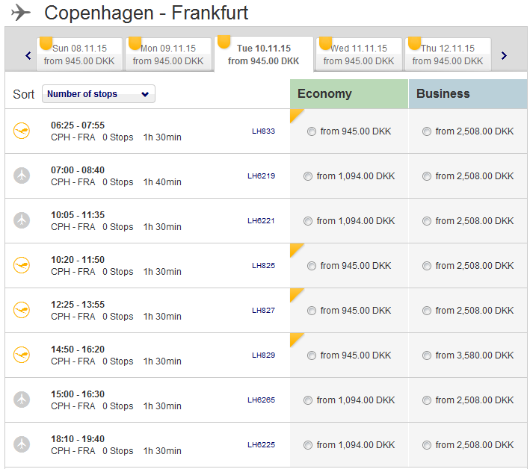Click the Lufthansa crane icon for flight LH825
The width and height of the screenshot is (530, 469).
22,266
